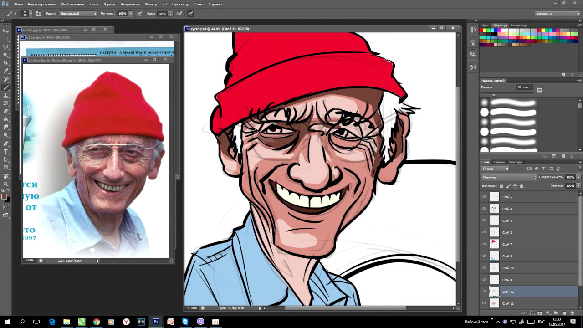Toggle visibility of layer Слой 7

pos(484,244)
